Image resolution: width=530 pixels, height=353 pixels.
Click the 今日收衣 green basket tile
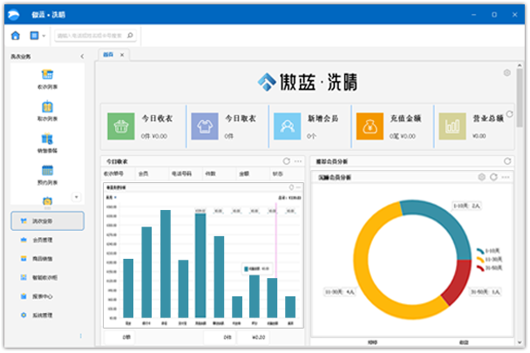pos(121,126)
